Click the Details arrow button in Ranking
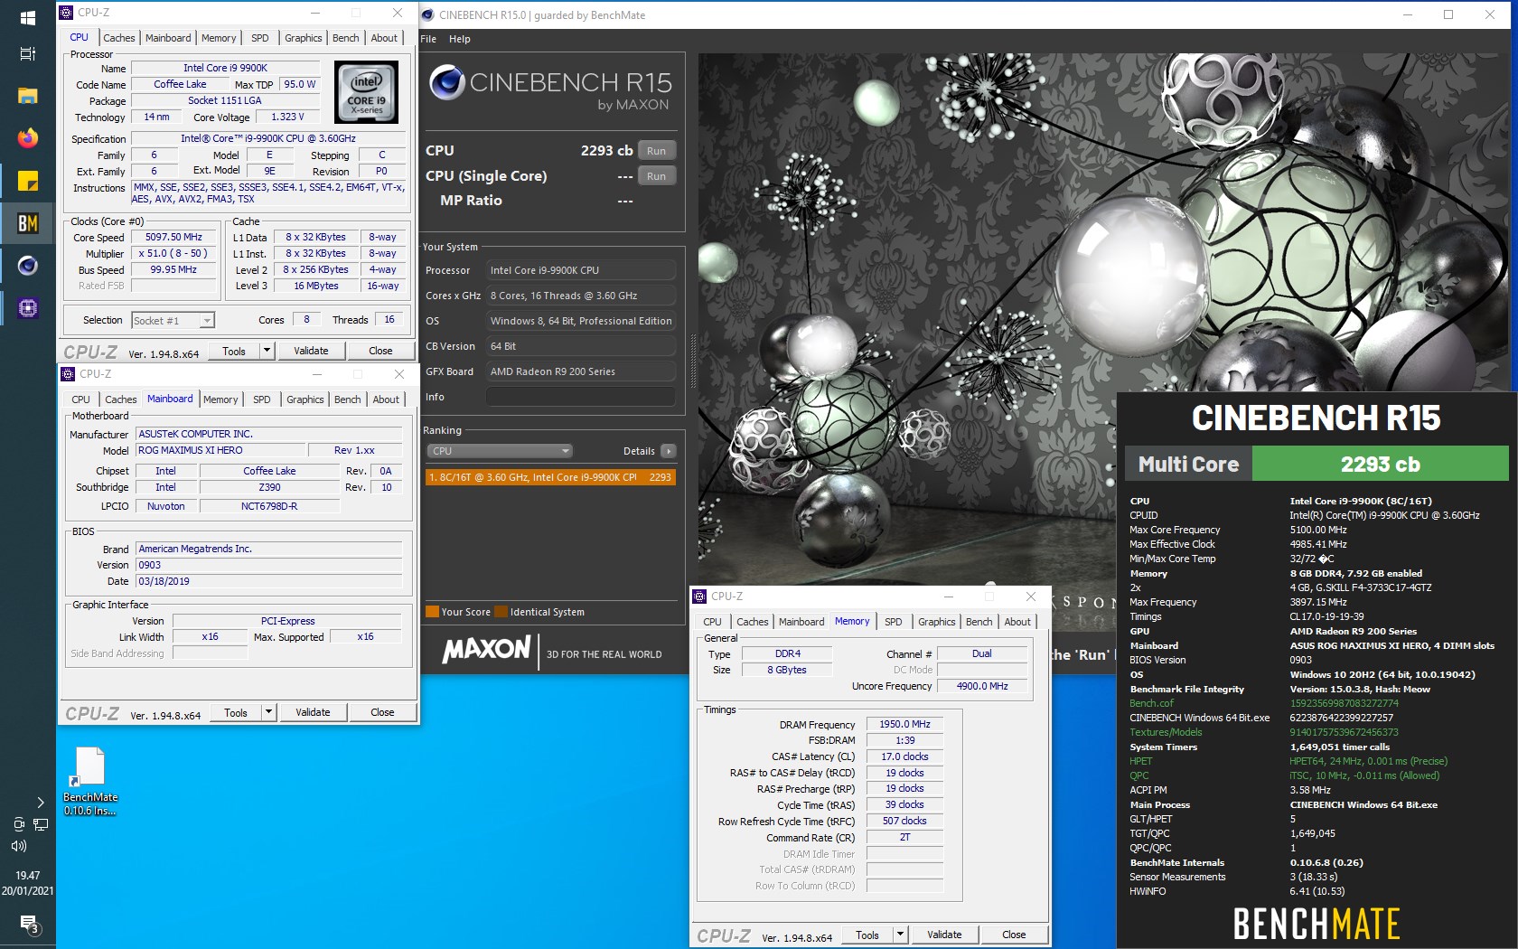The height and width of the screenshot is (949, 1518). (668, 451)
